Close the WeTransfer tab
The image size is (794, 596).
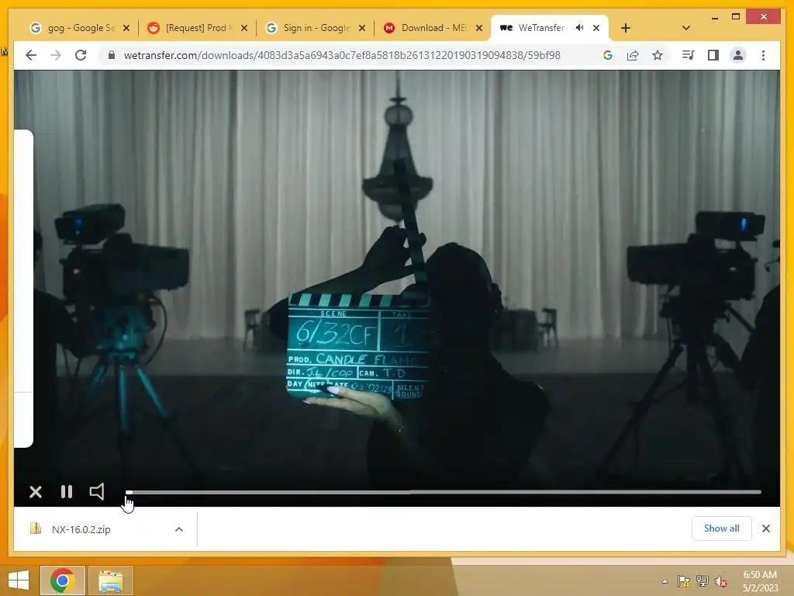(596, 29)
